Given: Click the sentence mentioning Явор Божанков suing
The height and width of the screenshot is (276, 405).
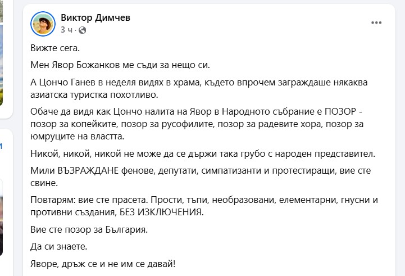Looking at the screenshot, I should click(120, 65).
